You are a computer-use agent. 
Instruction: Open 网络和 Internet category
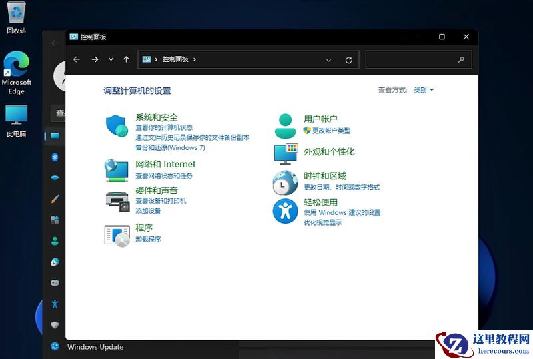click(x=165, y=165)
